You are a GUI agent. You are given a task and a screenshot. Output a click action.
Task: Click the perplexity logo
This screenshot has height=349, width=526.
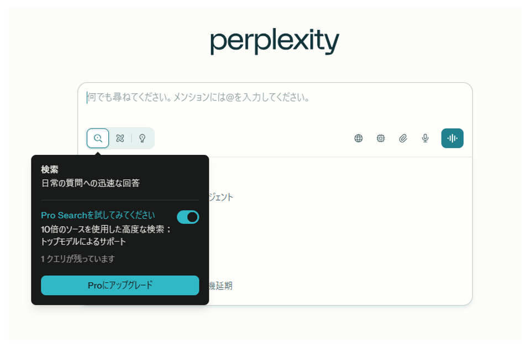[x=274, y=41]
